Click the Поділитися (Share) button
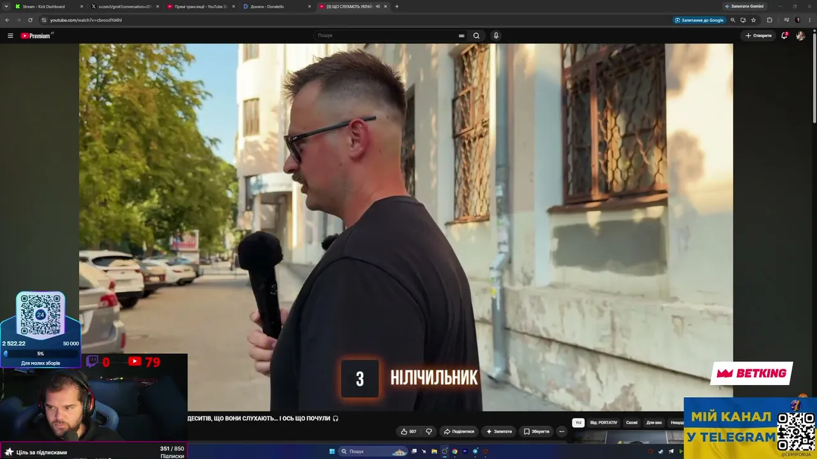817x459 pixels. 459,432
